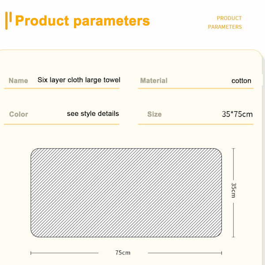Select the "cotton" material value
Viewport: 265px width, 265px height.
241,81
